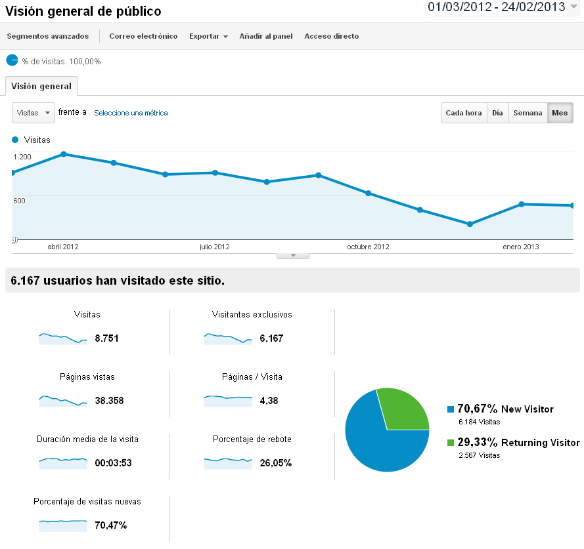This screenshot has width=584, height=549.
Task: Open the Visitas metric dropdown
Action: (x=34, y=113)
